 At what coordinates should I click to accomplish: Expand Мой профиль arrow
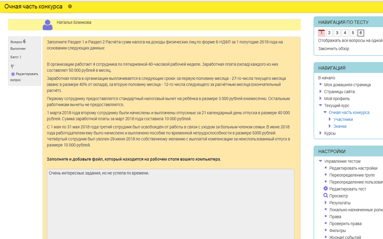[x=320, y=98]
